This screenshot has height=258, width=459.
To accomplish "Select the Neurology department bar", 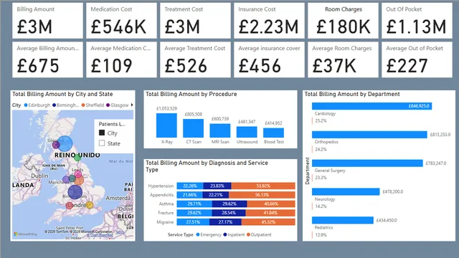I will coord(346,191).
